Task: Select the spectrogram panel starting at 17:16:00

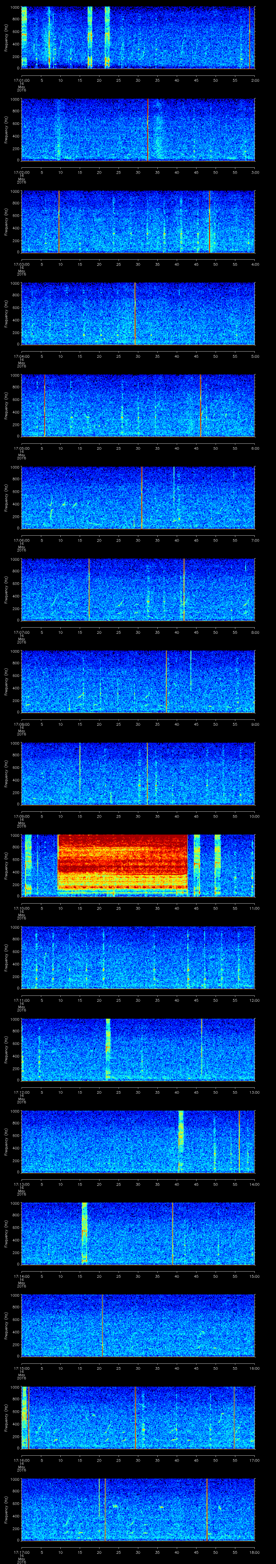Action: coord(138,1418)
